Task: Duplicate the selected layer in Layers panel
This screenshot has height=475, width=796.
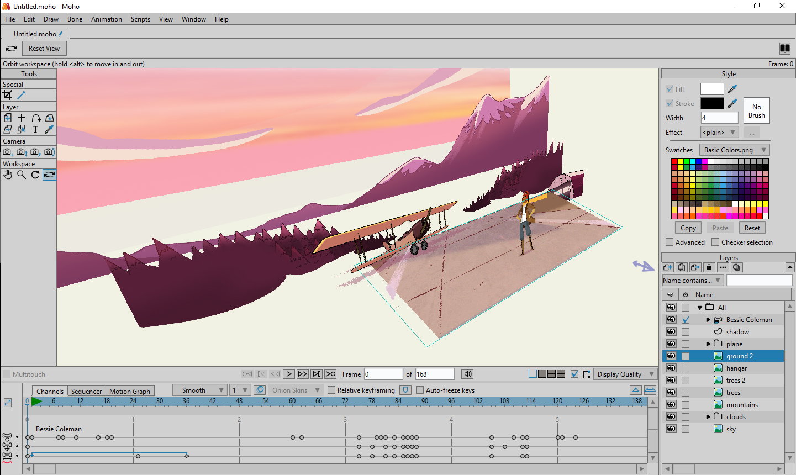Action: (x=681, y=267)
